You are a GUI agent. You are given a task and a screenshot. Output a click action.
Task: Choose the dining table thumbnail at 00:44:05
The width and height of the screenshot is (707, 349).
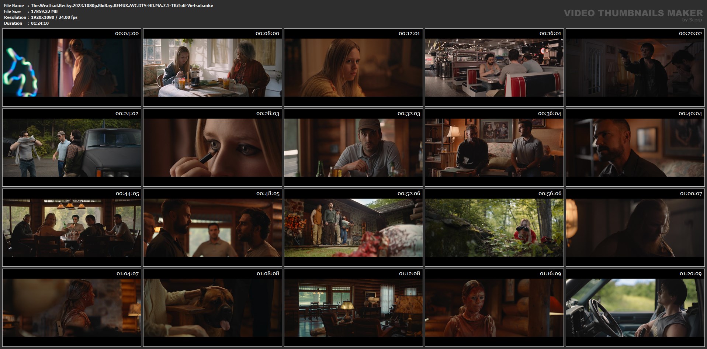[x=72, y=228]
